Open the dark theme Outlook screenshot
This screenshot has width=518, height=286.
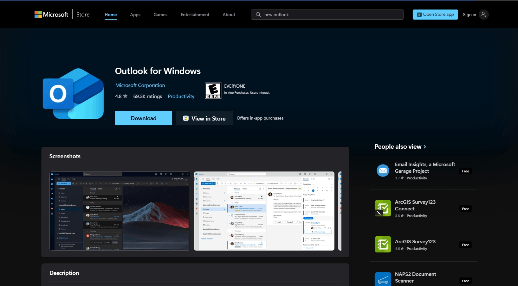click(120, 211)
